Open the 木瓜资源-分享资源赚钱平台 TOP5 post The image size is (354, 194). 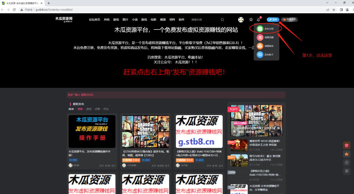coord(264,188)
